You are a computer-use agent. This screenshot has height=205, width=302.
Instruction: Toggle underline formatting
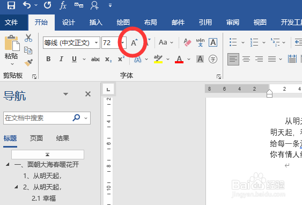(x=74, y=59)
